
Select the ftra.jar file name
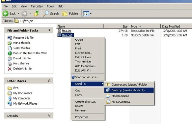click(67, 31)
